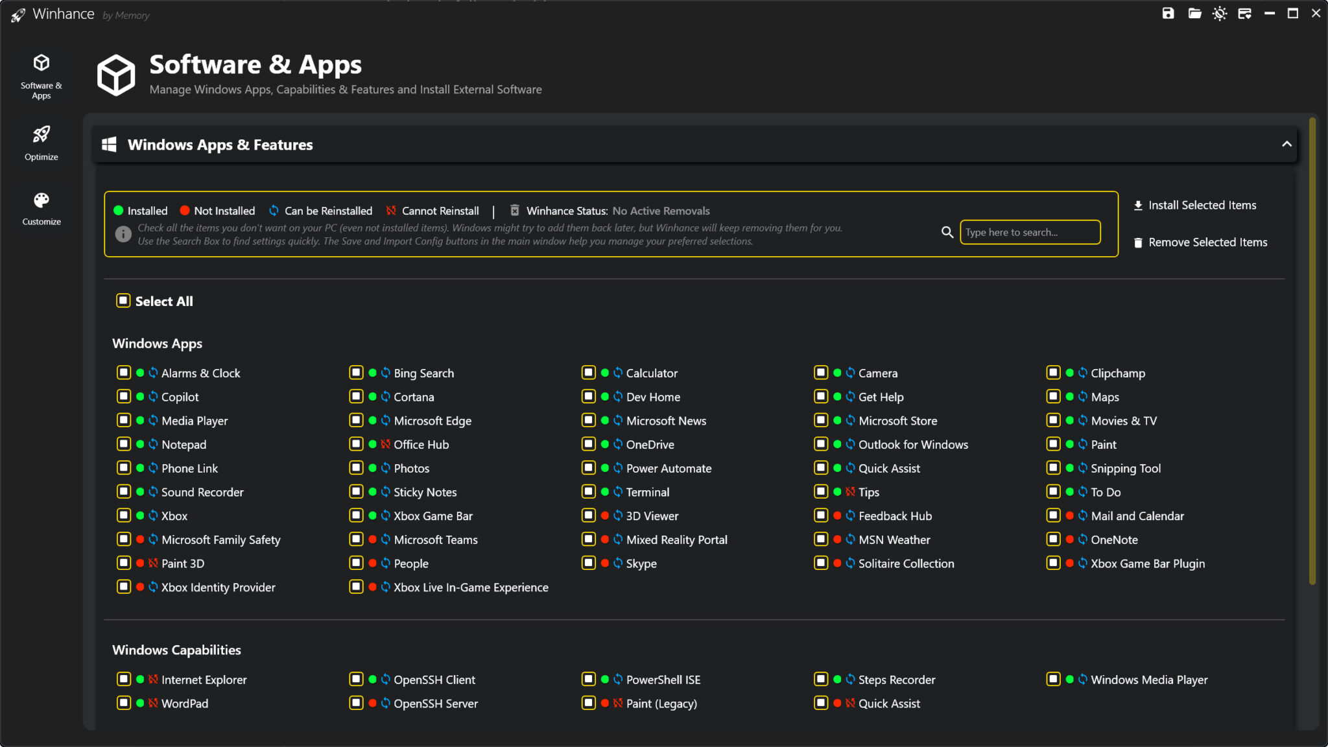Check the Internet Explorer capability checkbox
The height and width of the screenshot is (747, 1328).
[123, 679]
